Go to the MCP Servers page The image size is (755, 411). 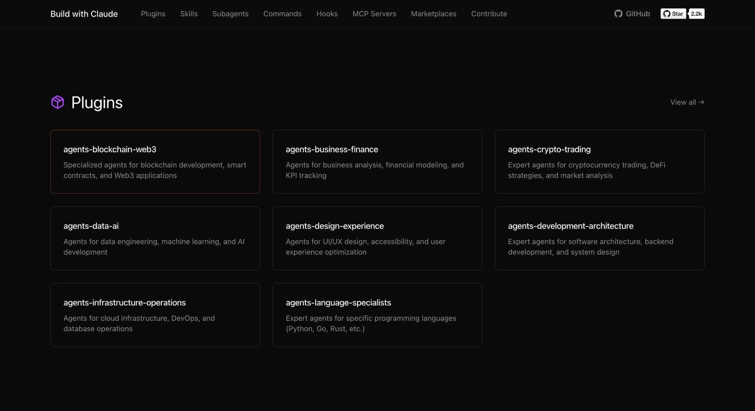tap(374, 14)
